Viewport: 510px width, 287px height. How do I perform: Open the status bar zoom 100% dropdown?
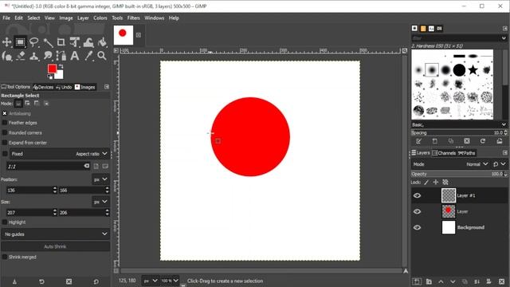pos(170,281)
